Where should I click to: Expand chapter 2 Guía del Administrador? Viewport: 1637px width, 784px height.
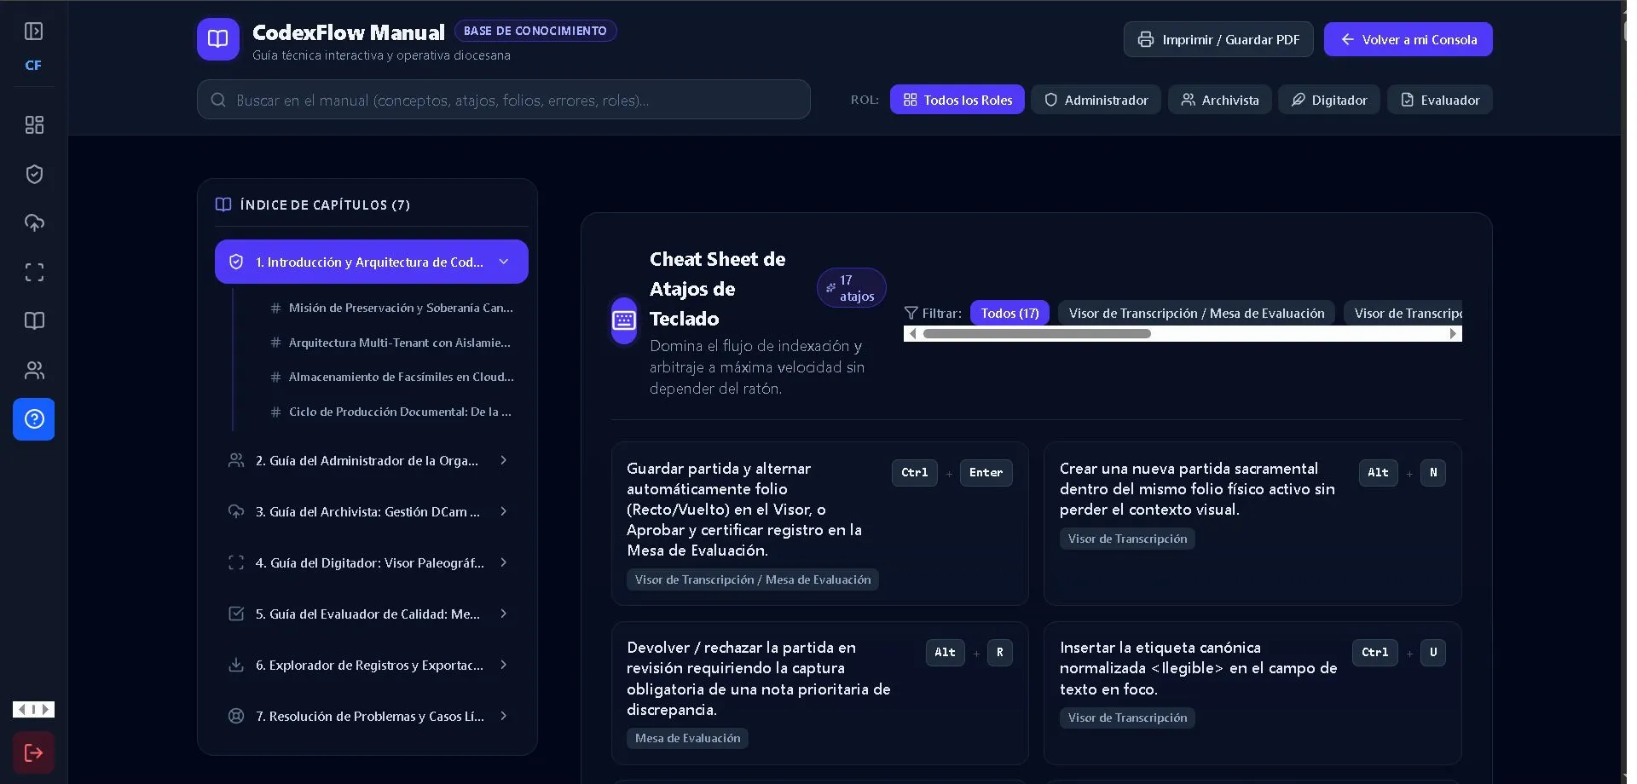[372, 460]
